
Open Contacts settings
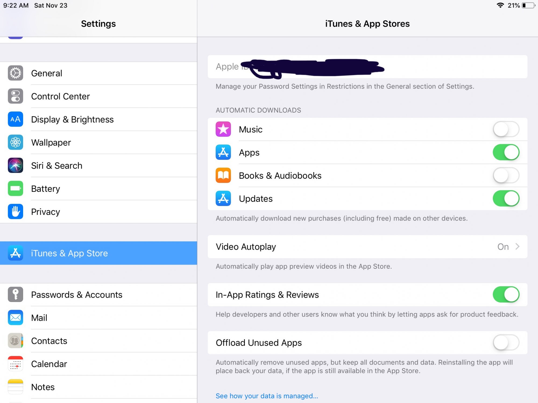coord(98,341)
